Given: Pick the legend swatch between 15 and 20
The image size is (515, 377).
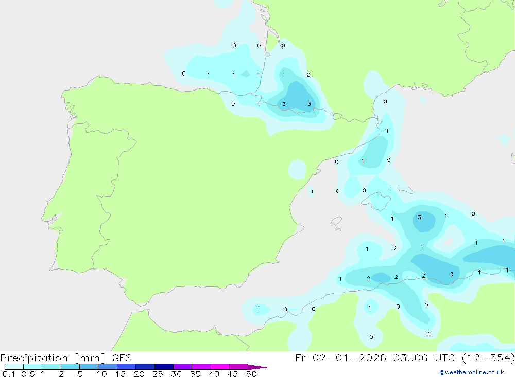Looking at the screenshot, I should pos(126,367).
